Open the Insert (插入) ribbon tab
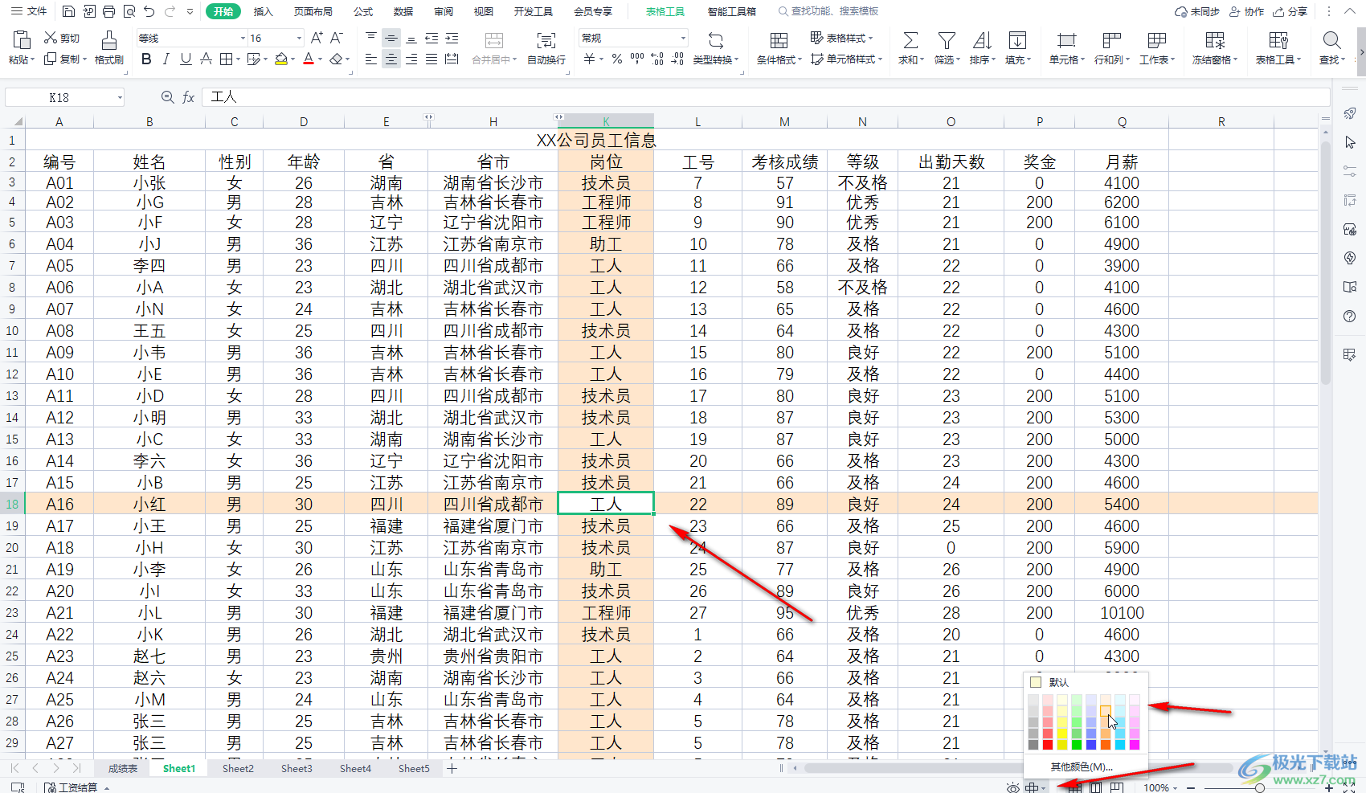 [263, 11]
